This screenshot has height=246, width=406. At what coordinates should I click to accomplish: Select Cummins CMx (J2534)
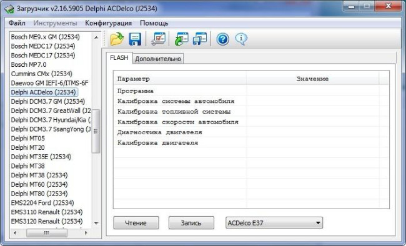pyautogui.click(x=42, y=74)
